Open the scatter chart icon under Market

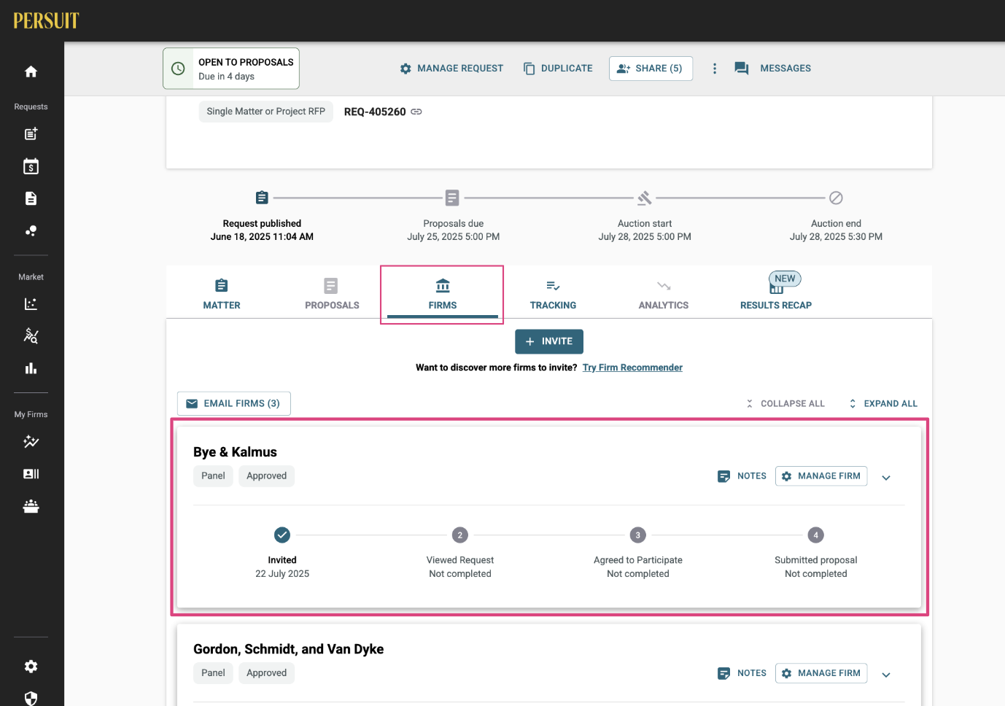tap(31, 304)
